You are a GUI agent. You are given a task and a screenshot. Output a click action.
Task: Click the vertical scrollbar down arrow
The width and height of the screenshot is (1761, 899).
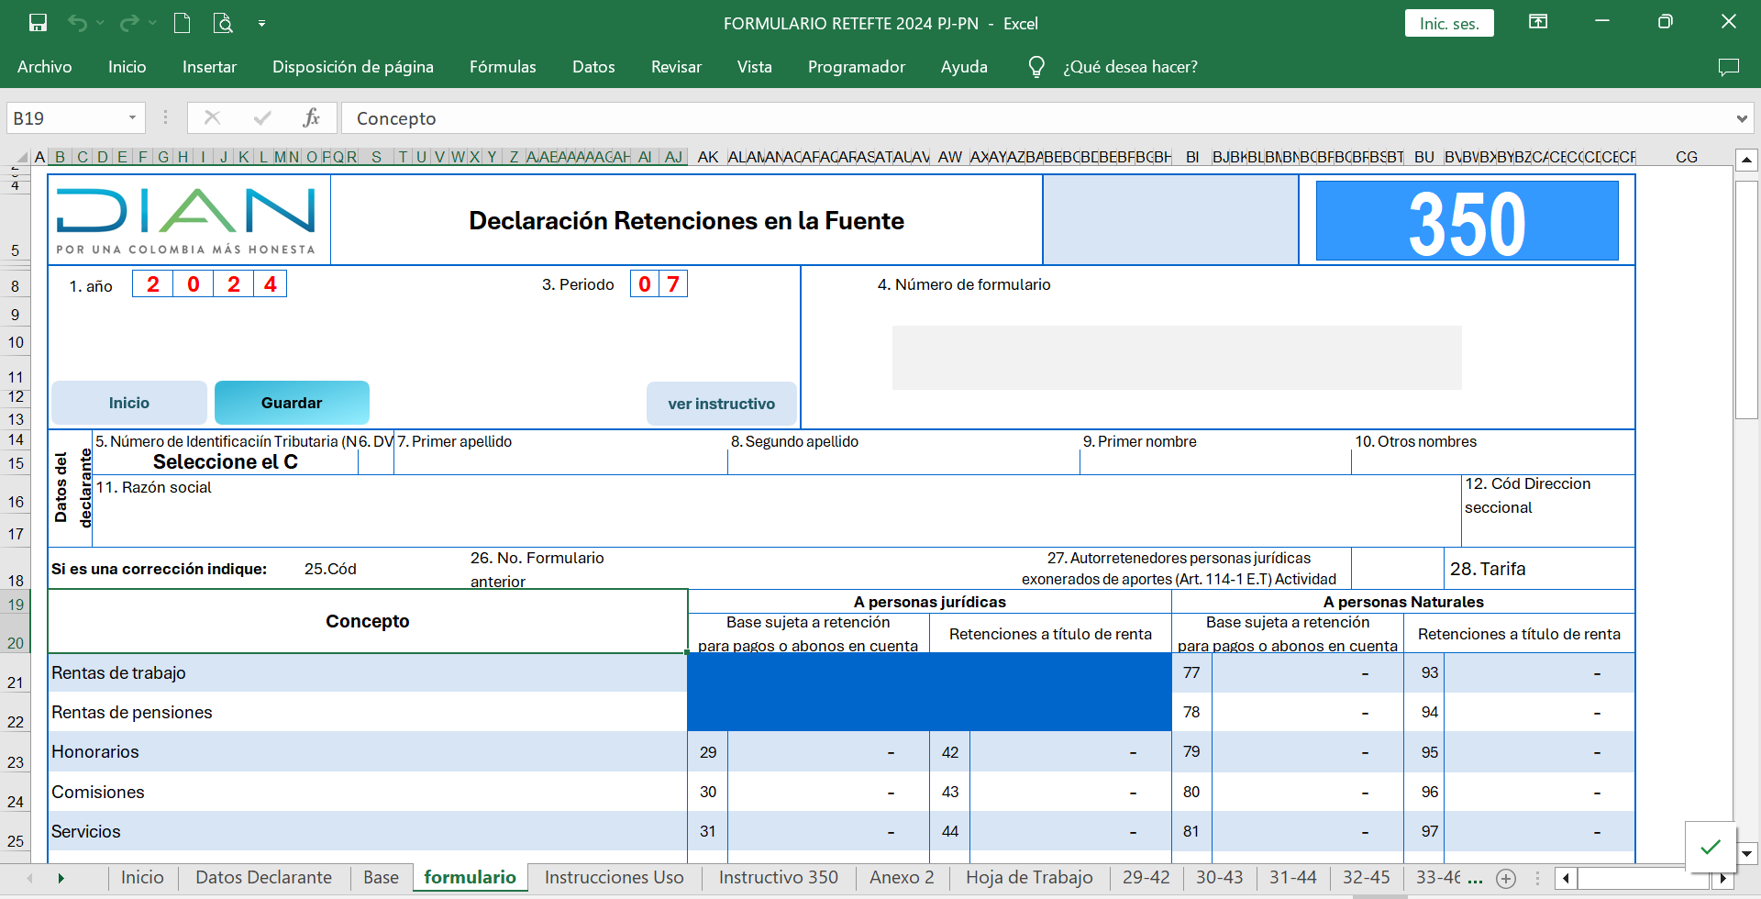[x=1746, y=853]
